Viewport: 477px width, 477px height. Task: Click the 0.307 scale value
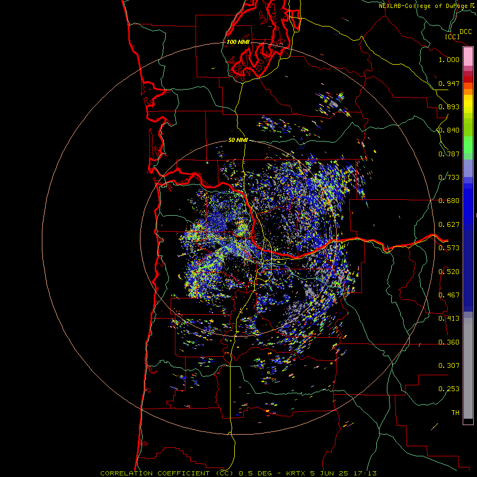pyautogui.click(x=449, y=366)
